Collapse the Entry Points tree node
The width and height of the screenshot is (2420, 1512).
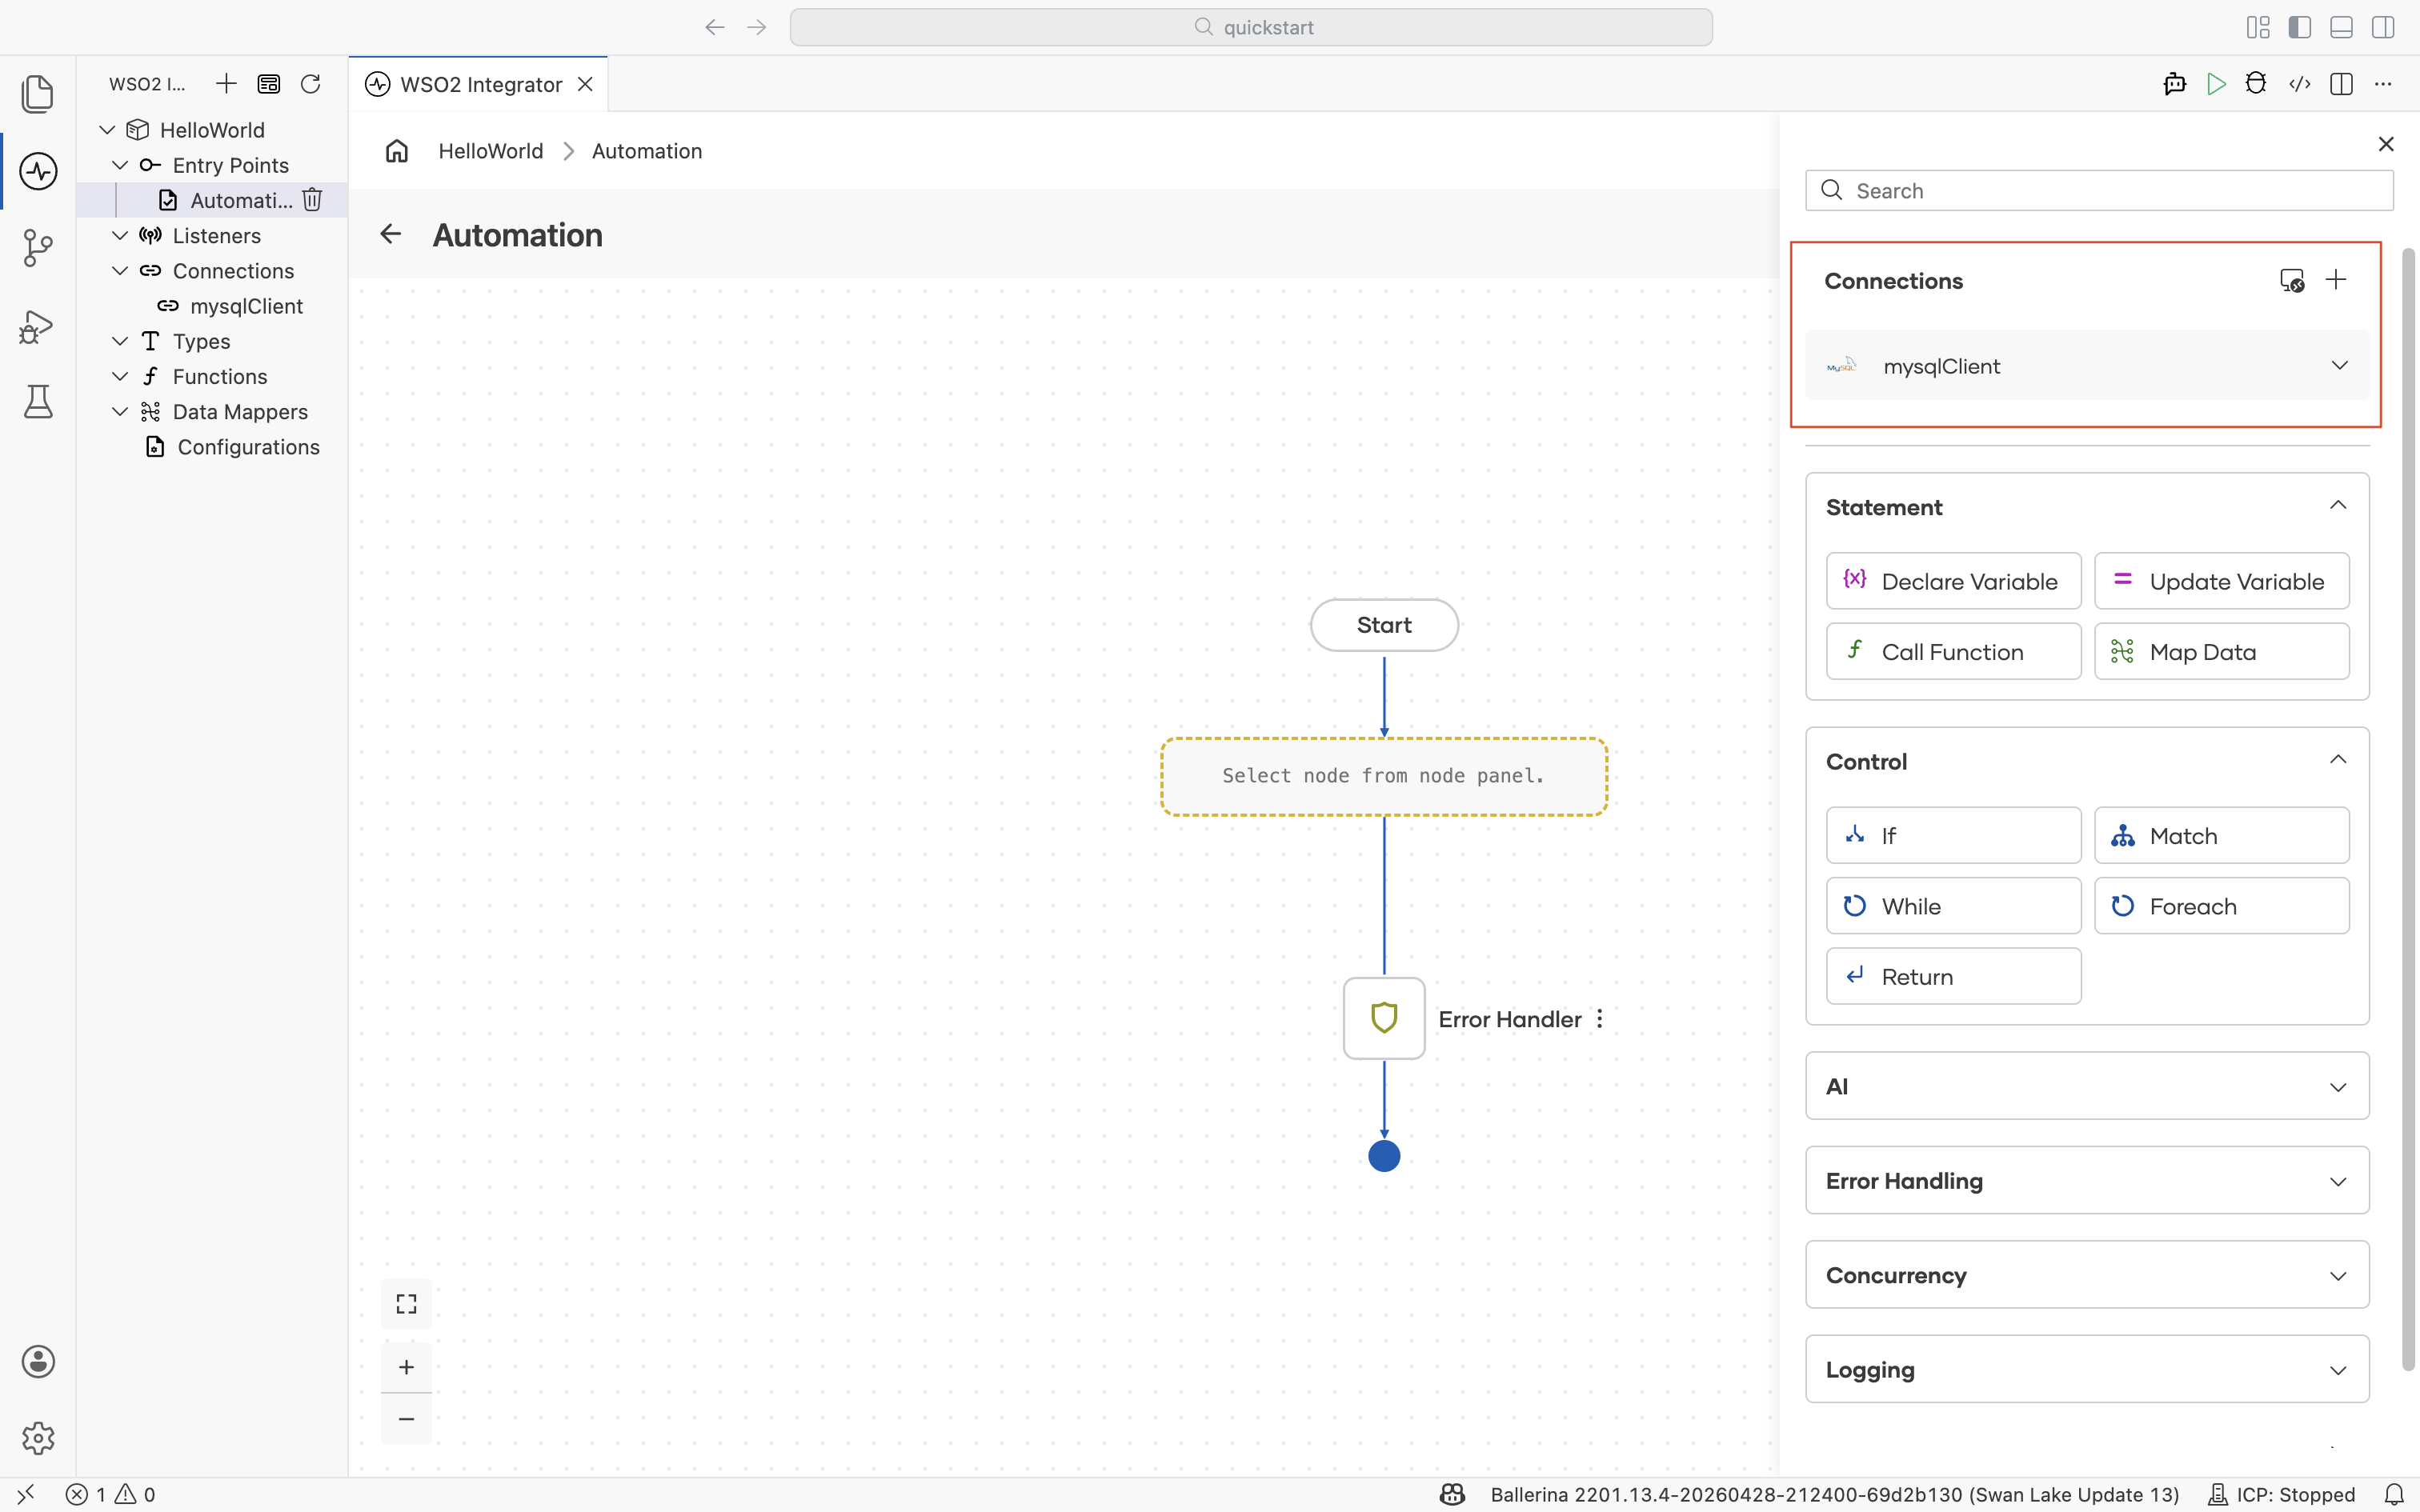120,165
